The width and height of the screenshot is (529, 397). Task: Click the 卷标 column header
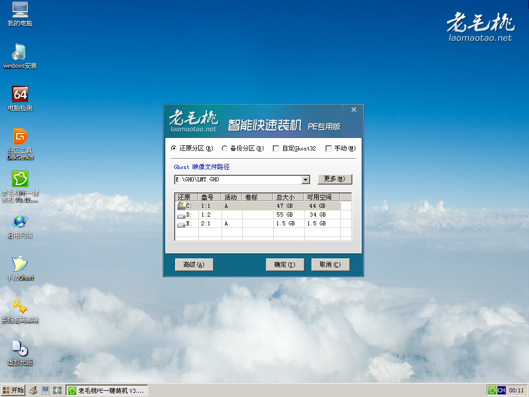(257, 197)
